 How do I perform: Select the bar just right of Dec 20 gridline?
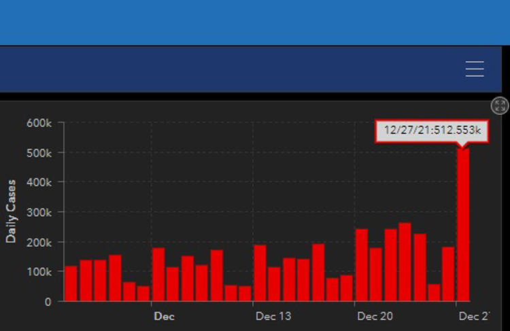[362, 265]
